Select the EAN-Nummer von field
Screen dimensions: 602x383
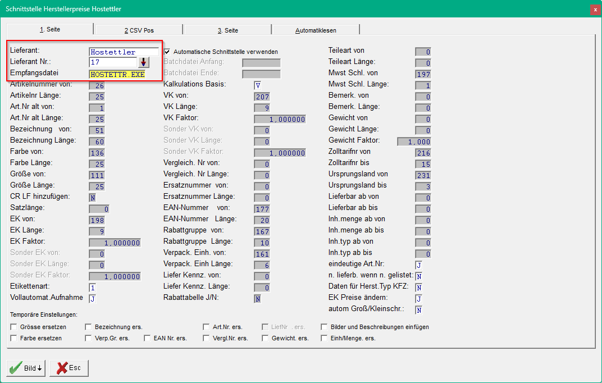[262, 209]
